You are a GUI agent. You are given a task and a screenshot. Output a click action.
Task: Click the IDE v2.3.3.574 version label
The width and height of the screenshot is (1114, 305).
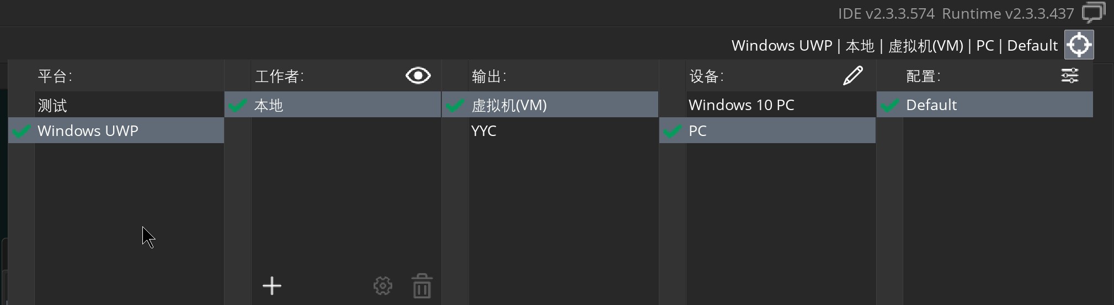click(886, 13)
